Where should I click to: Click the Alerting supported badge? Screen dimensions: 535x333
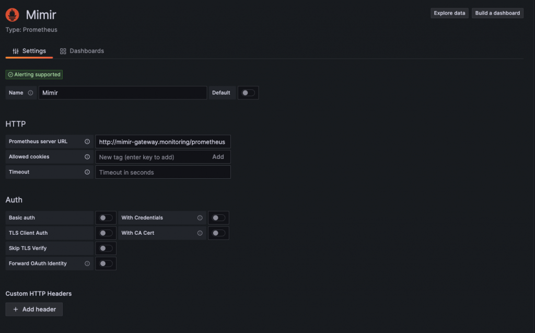[x=34, y=74]
